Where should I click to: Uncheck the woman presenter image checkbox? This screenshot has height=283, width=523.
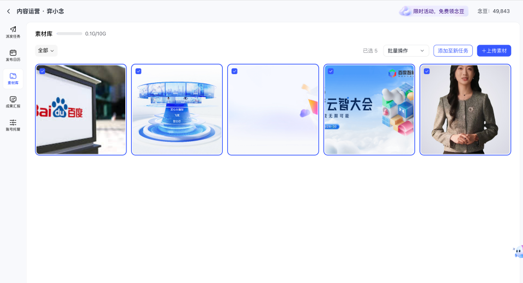click(427, 71)
